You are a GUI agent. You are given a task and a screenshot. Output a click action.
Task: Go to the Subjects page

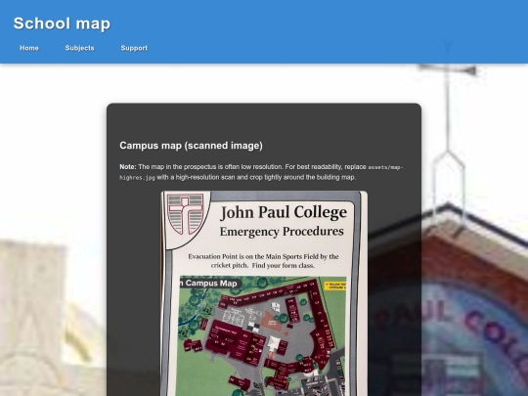(80, 48)
